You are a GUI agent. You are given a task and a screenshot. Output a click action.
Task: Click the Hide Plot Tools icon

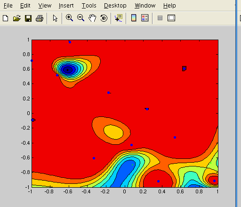pos(160,18)
